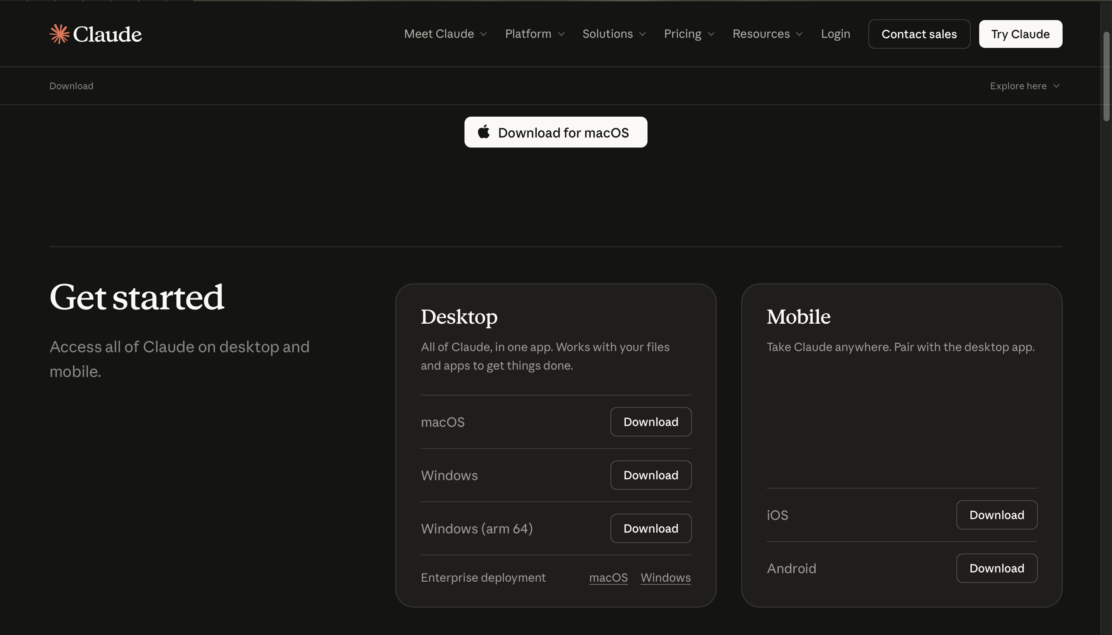Click the Mobile card heading
This screenshot has width=1112, height=635.
coord(798,317)
